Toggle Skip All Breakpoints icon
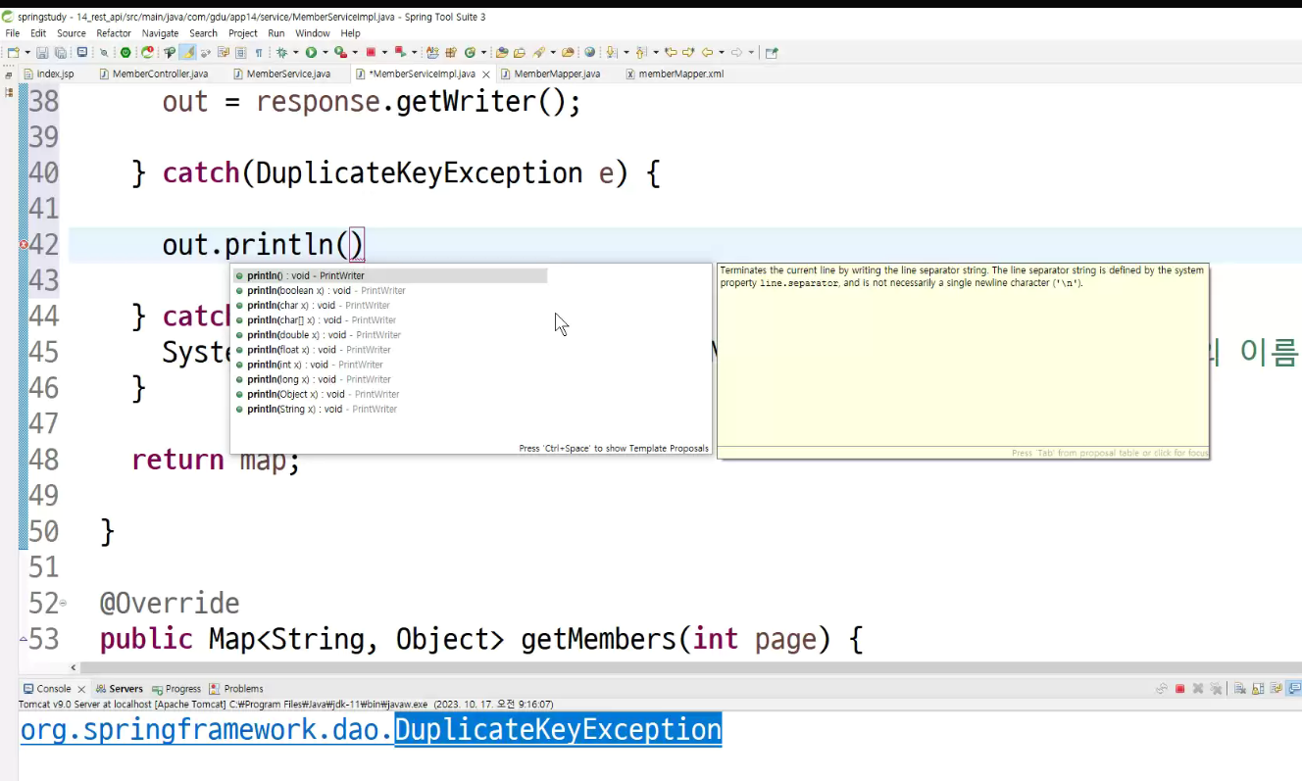This screenshot has height=781, width=1302. [103, 53]
